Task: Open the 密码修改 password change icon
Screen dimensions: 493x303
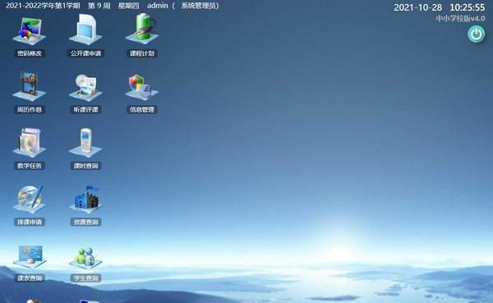Action: (x=30, y=32)
